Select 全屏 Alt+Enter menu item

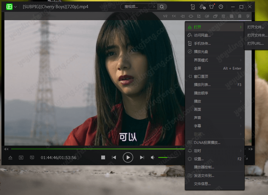point(215,68)
